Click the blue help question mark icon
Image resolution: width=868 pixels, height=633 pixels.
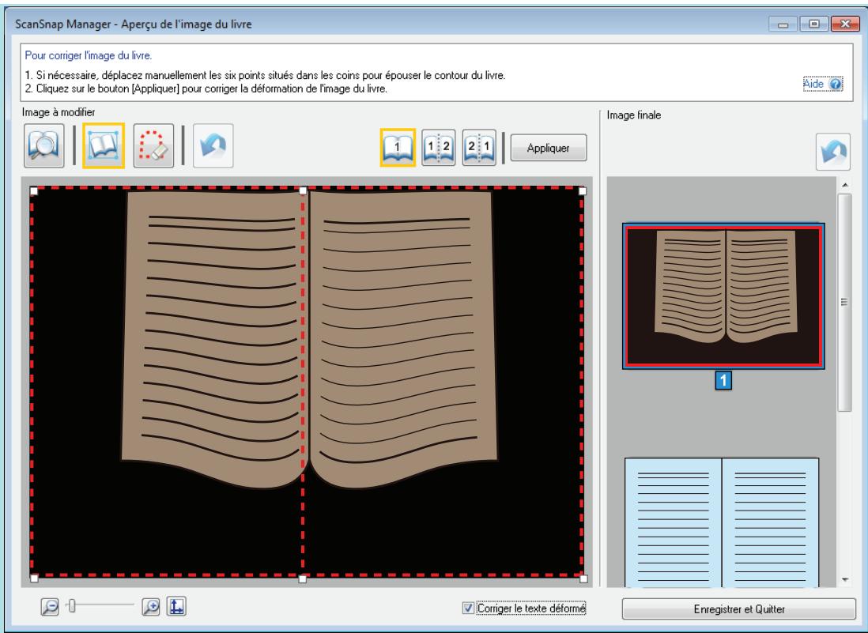coord(836,84)
